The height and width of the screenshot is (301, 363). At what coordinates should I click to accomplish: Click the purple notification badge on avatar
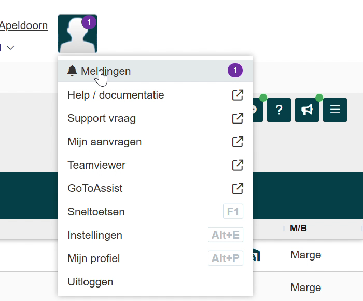tap(89, 22)
